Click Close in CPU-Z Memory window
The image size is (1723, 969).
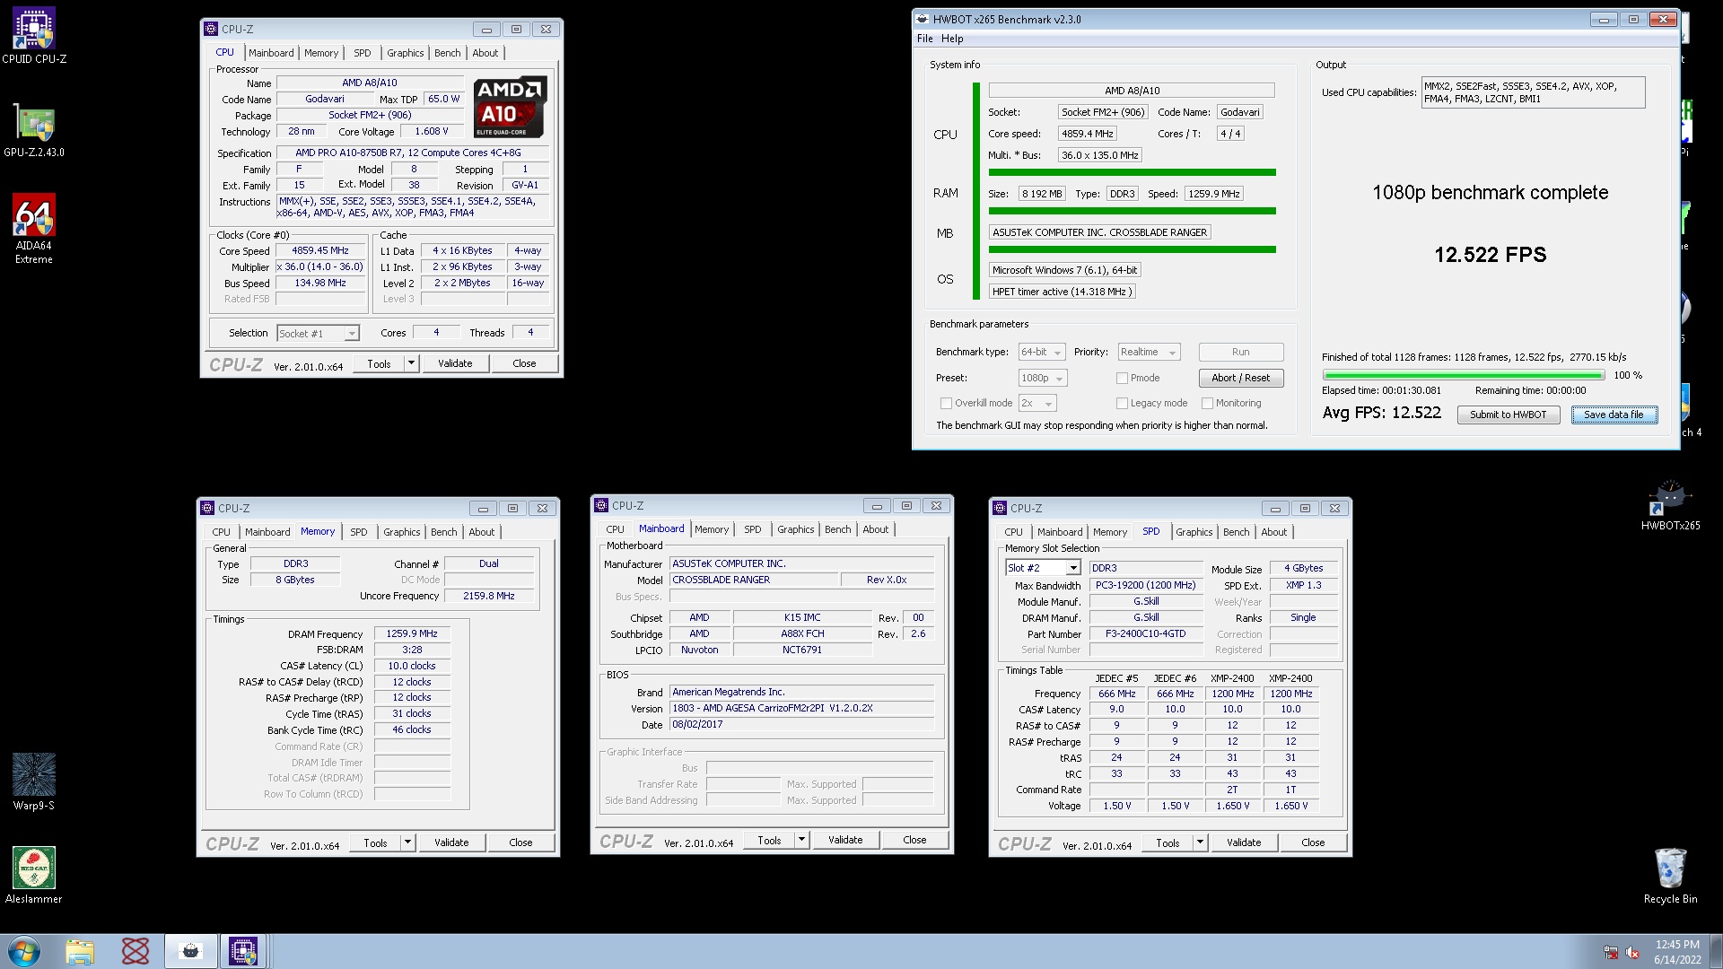(520, 842)
